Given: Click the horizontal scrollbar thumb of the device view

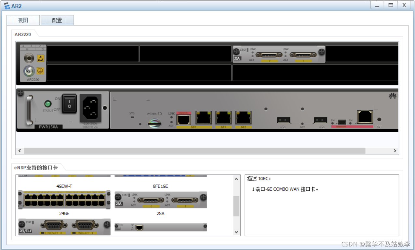Looking at the screenshot, I should point(194,151).
